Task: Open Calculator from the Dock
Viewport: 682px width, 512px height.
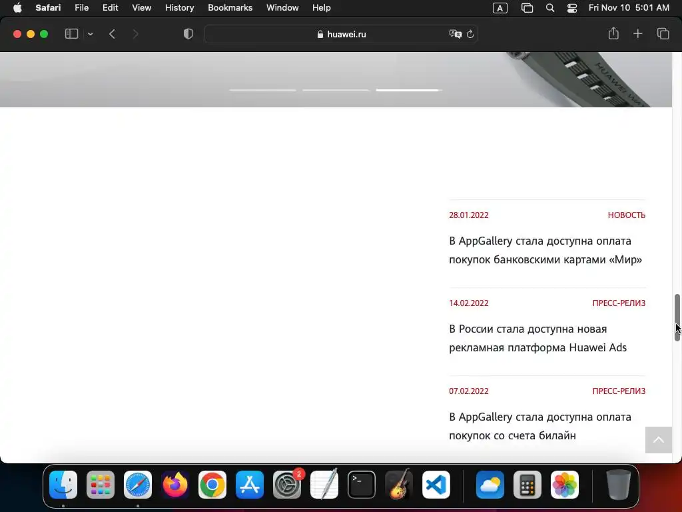Action: 527,485
